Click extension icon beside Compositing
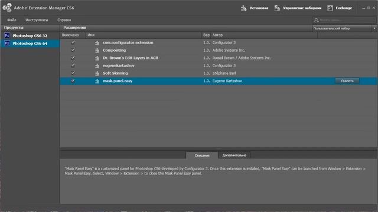Screen dimensions: 378x212 click(x=97, y=51)
